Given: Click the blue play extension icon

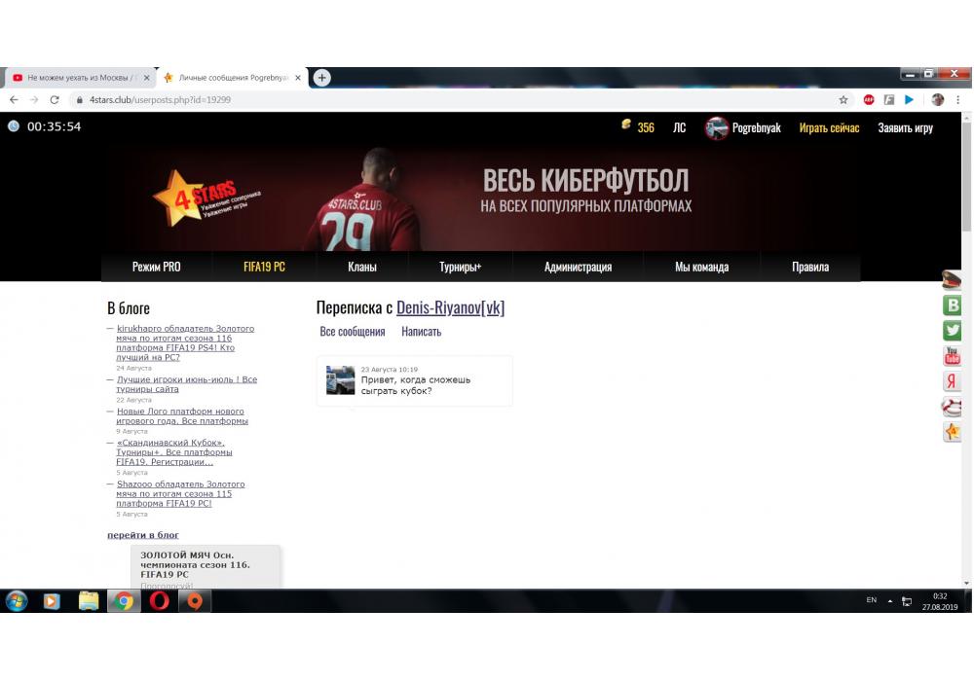Looking at the screenshot, I should pos(909,100).
